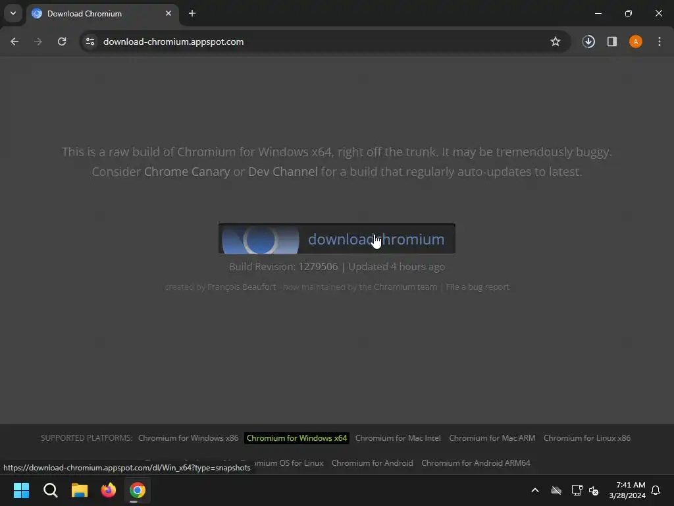Open the tab search dropdown arrow
The image size is (674, 506).
pyautogui.click(x=13, y=13)
